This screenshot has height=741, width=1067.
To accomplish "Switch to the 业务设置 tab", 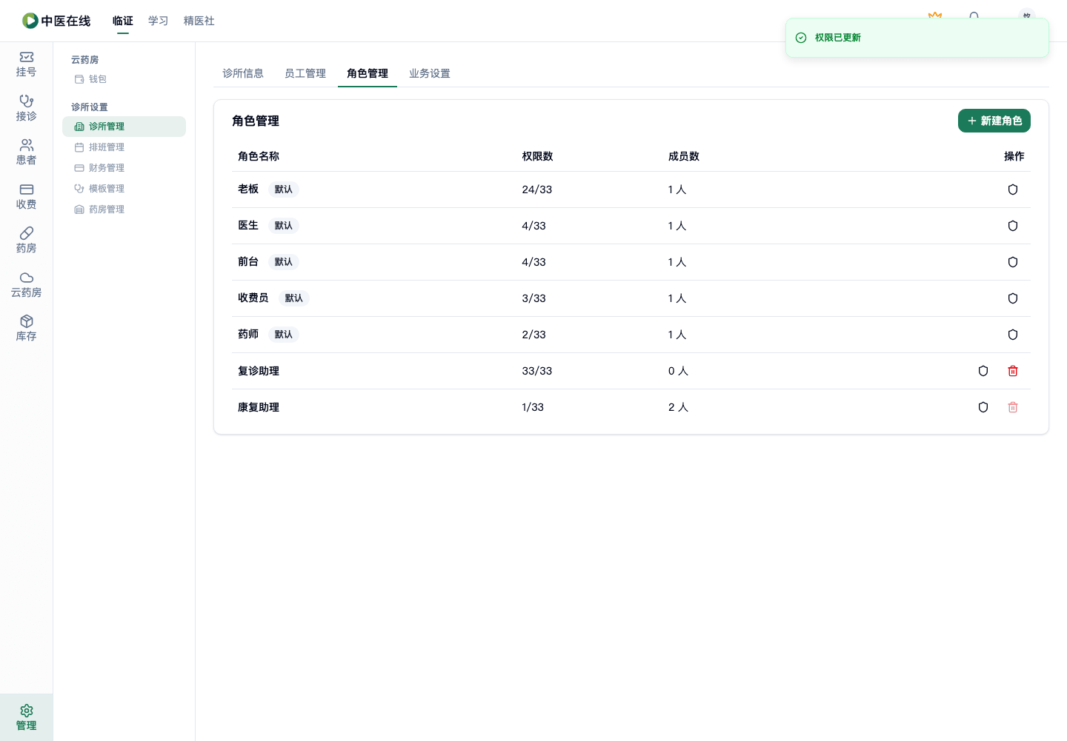I will click(430, 73).
